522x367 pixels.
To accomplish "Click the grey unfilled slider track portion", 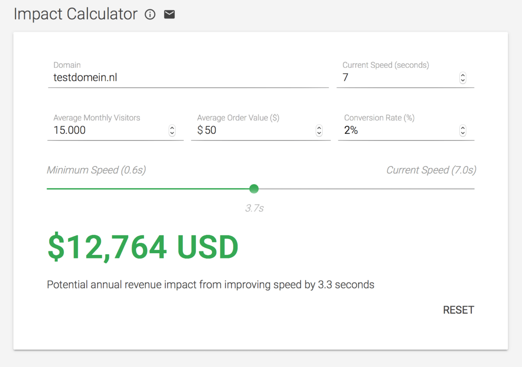I will click(367, 189).
